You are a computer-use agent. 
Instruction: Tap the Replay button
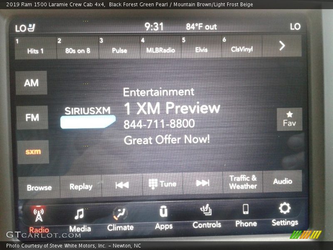[x=81, y=186]
